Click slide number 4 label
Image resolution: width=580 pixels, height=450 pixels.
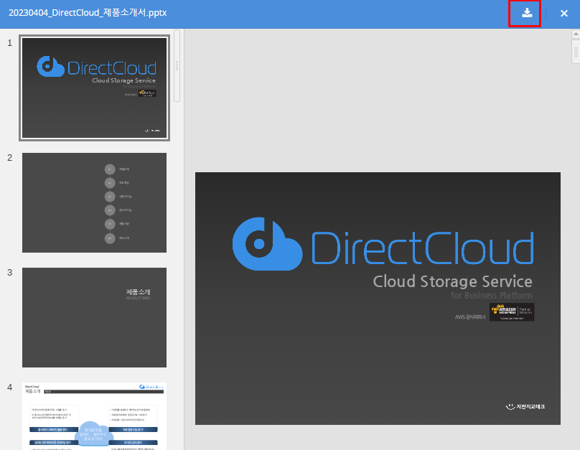10,388
